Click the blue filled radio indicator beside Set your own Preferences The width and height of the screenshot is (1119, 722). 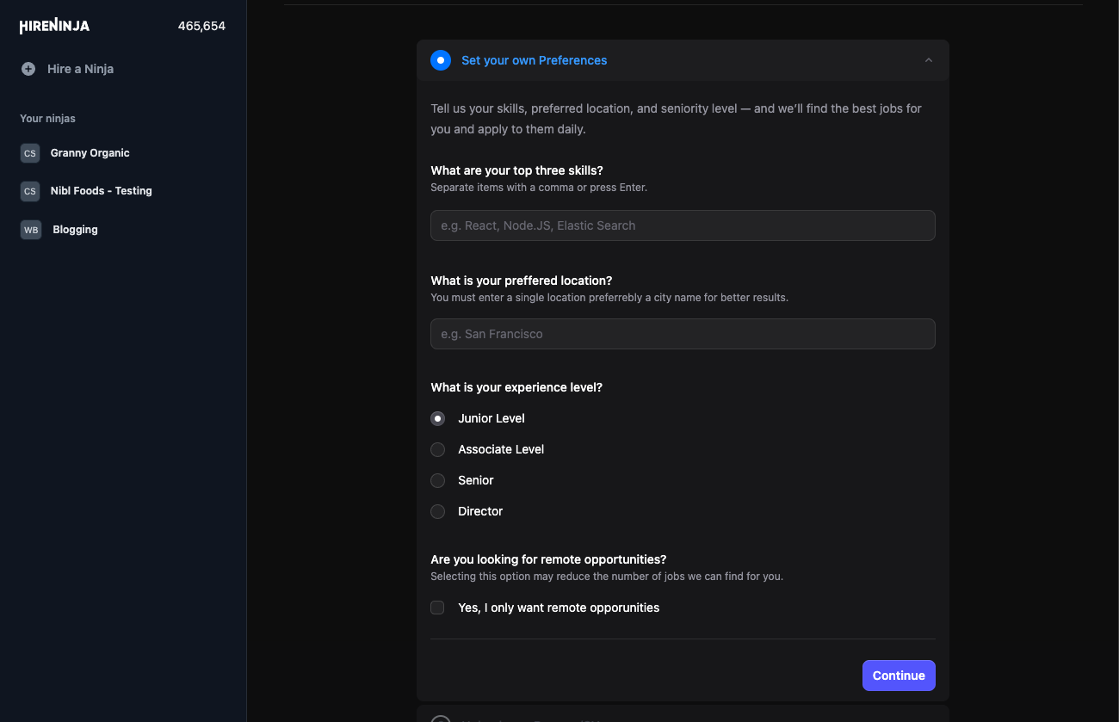point(441,60)
